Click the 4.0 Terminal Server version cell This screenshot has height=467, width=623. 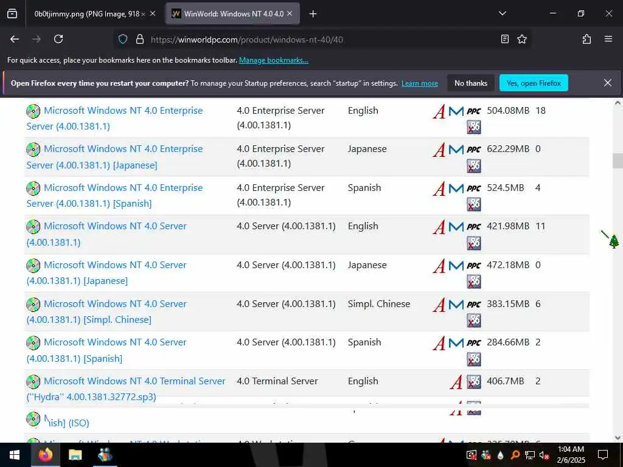tap(277, 381)
